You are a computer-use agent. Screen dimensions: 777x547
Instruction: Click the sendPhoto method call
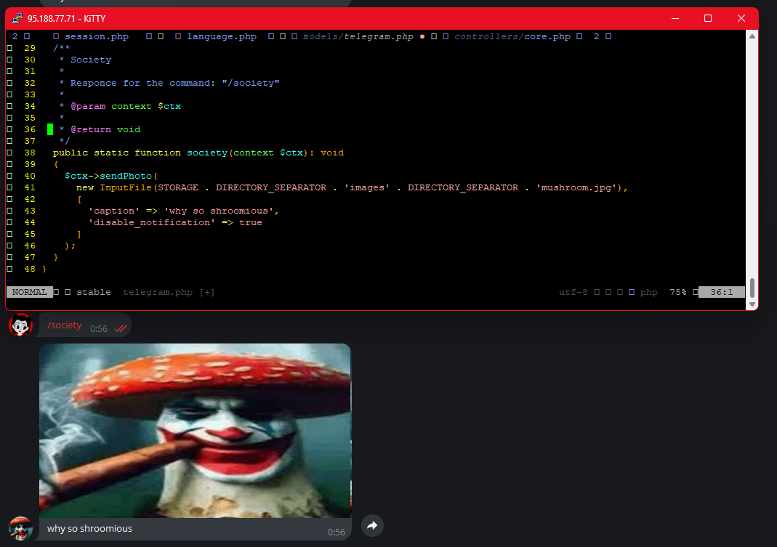[126, 176]
